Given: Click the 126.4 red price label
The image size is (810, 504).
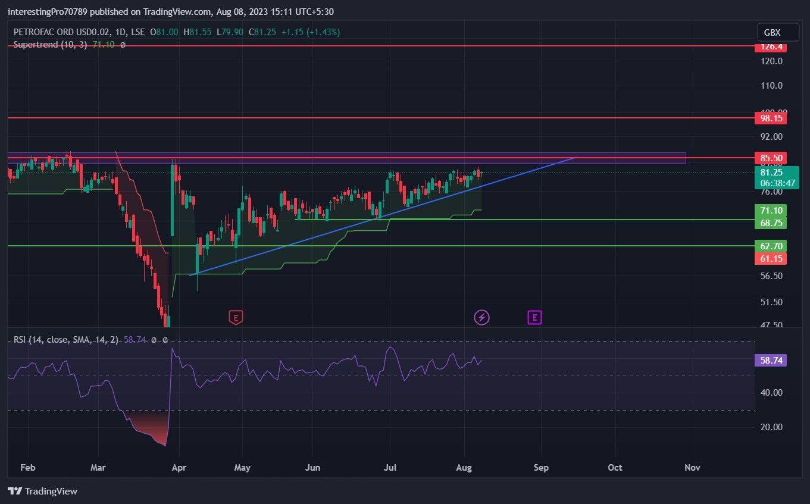Looking at the screenshot, I should pyautogui.click(x=770, y=46).
